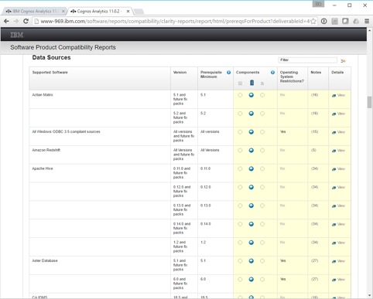Click note (16) for Actian Matrix 5.1
Image resolution: width=373 pixels, height=299 pixels.
pos(314,95)
